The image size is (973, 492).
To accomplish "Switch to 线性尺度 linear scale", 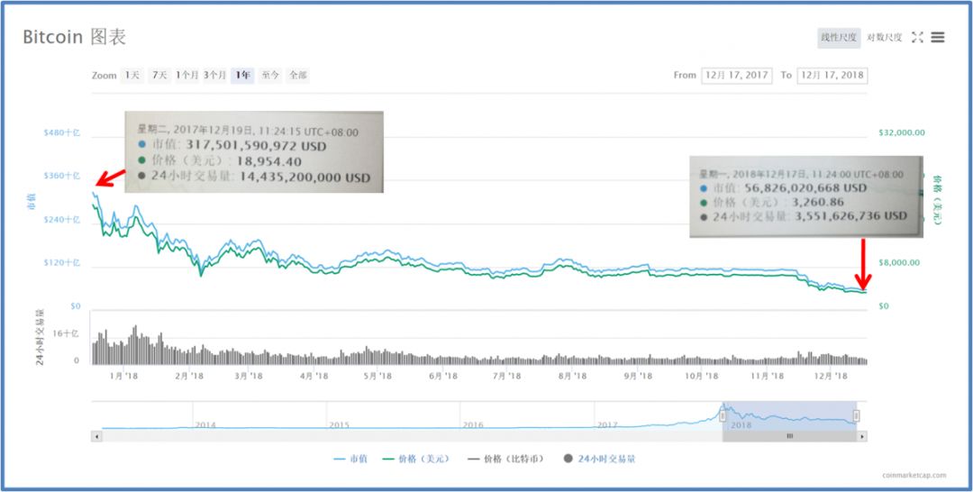I will coord(838,37).
